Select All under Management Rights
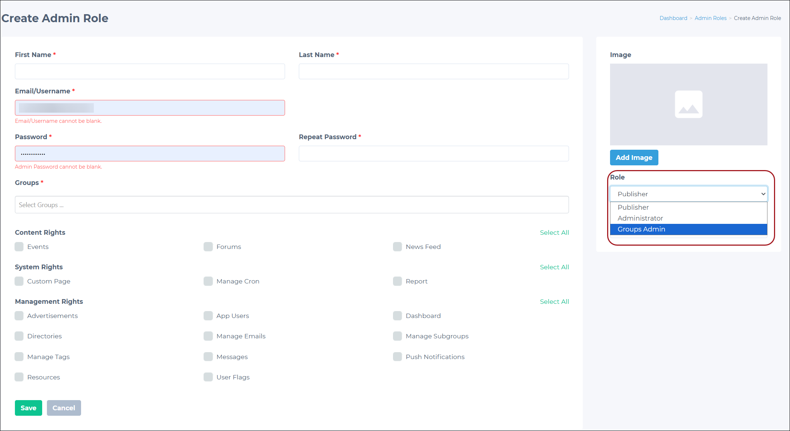This screenshot has height=431, width=790. (554, 302)
